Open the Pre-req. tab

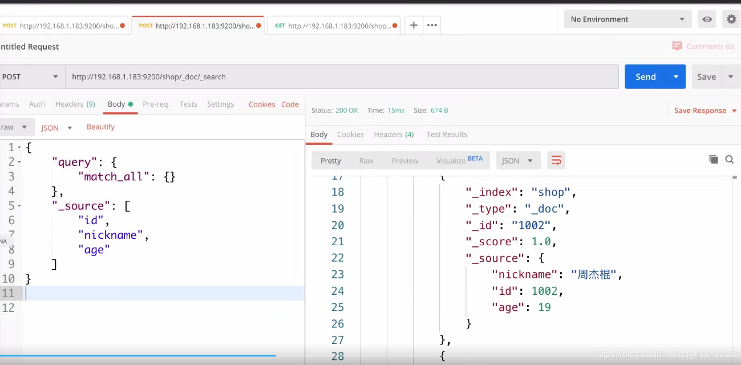156,104
